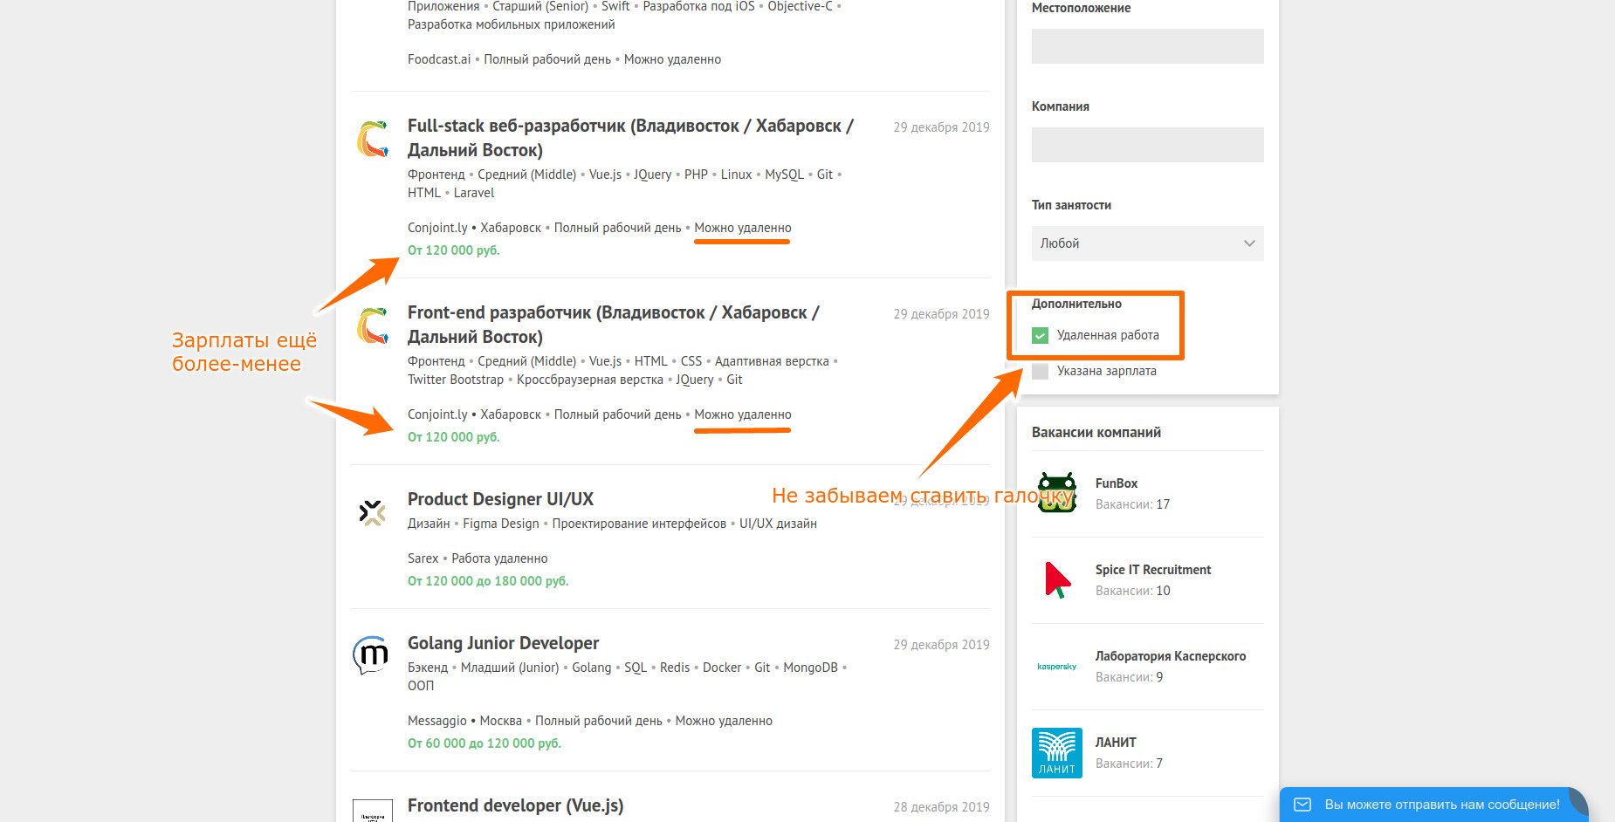Screen dimensions: 1615x822
Task: Enable the Указана зарплата checkbox
Action: point(1040,371)
